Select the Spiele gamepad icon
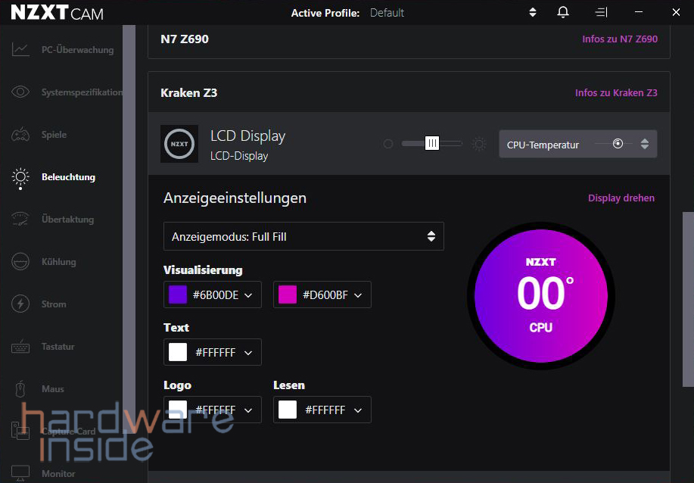694x483 pixels. (20, 134)
